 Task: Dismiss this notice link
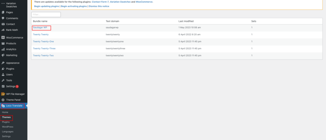tap(99, 6)
